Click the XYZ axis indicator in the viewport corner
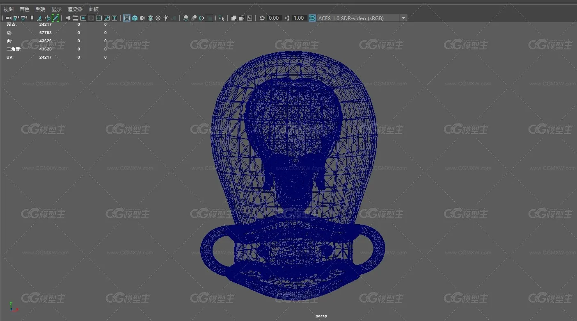577x321 pixels. tap(14, 306)
